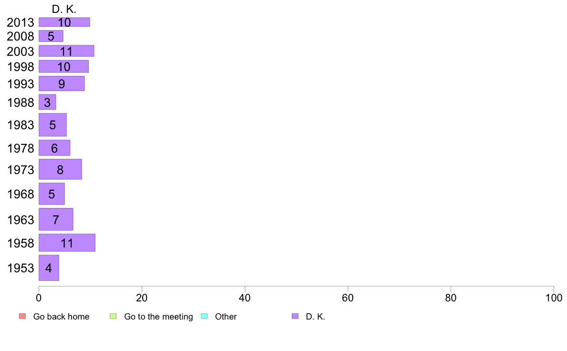Click the cyan Other legend swatch
Image resolution: width=567 pixels, height=351 pixels.
[x=204, y=316]
